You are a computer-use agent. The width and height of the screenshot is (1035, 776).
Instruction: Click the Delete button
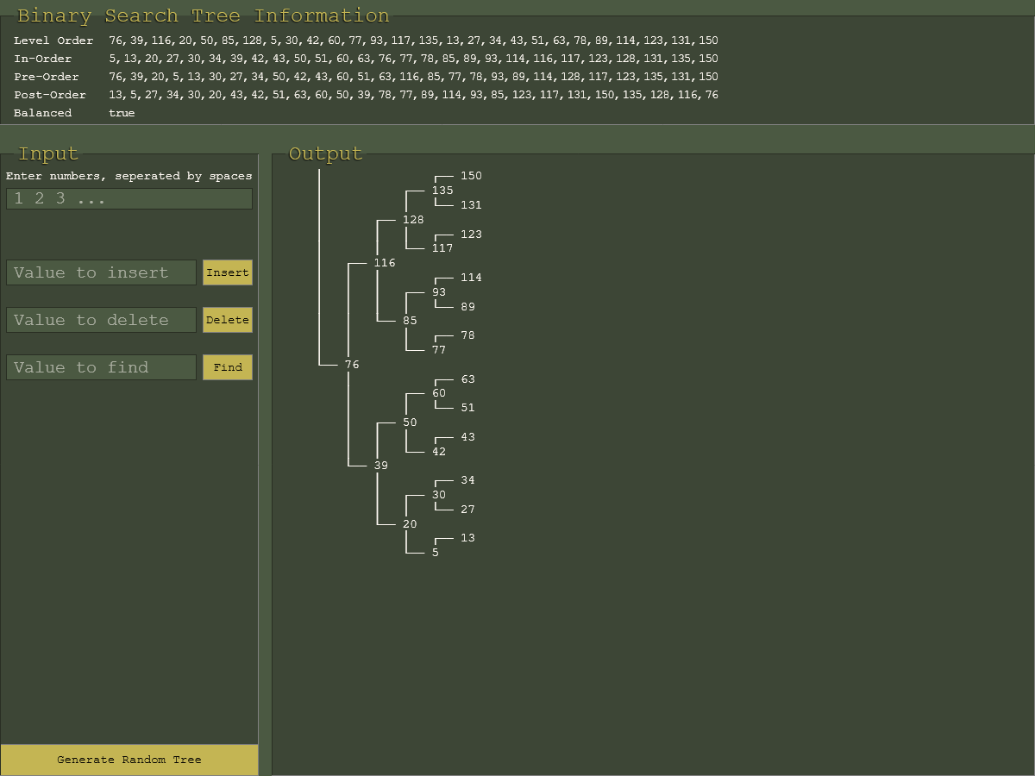(x=228, y=320)
